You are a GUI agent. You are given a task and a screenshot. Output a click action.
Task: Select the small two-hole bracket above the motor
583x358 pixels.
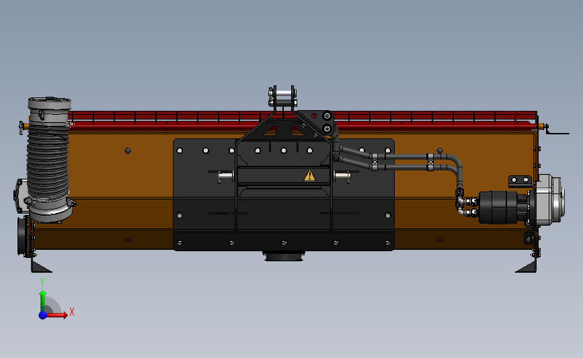point(520,181)
